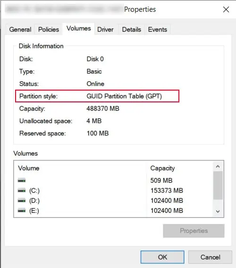The image size is (236, 268).
Task: Open the Policies tab
Action: pyautogui.click(x=49, y=29)
